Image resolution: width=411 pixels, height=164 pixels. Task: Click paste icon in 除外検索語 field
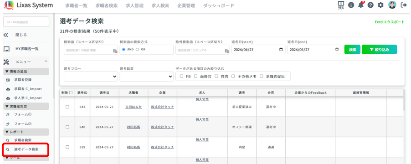227,51
